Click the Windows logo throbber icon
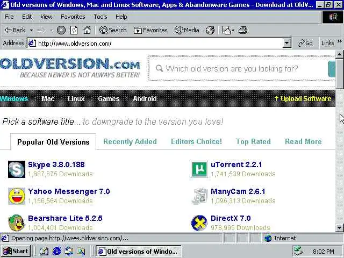 click(x=333, y=17)
